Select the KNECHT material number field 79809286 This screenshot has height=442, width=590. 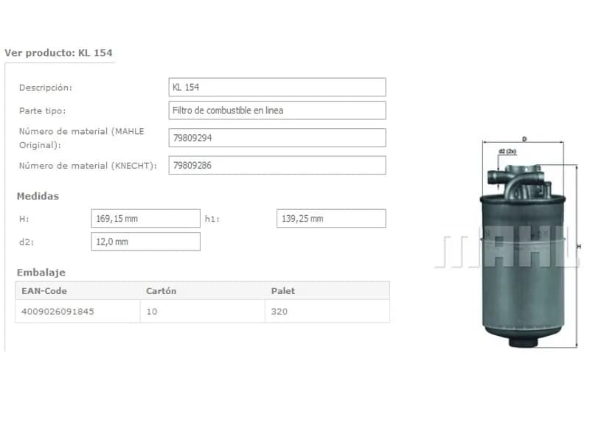(x=277, y=165)
